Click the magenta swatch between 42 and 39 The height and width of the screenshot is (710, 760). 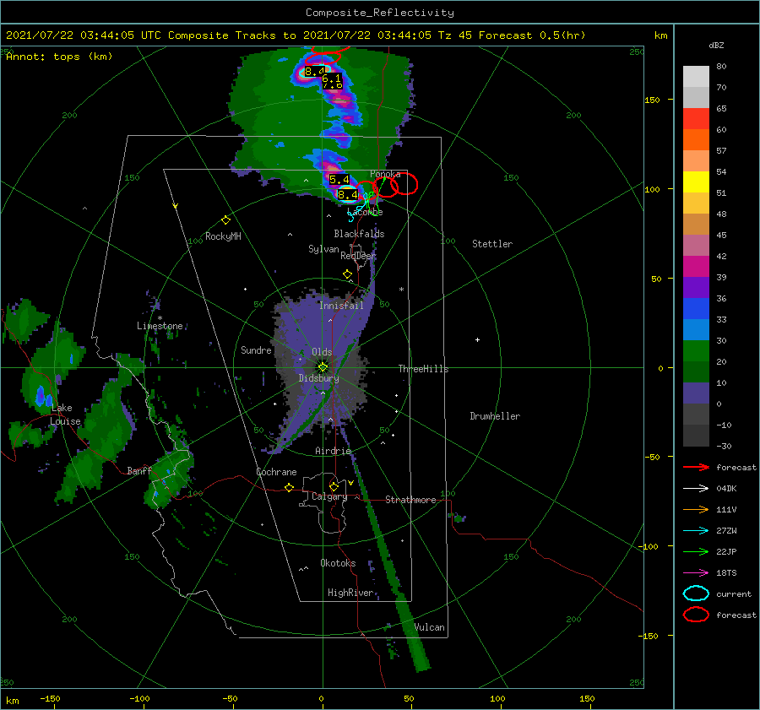click(x=696, y=267)
